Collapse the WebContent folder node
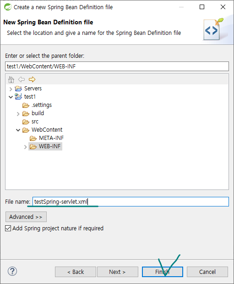This screenshot has height=284, width=234. (x=18, y=130)
